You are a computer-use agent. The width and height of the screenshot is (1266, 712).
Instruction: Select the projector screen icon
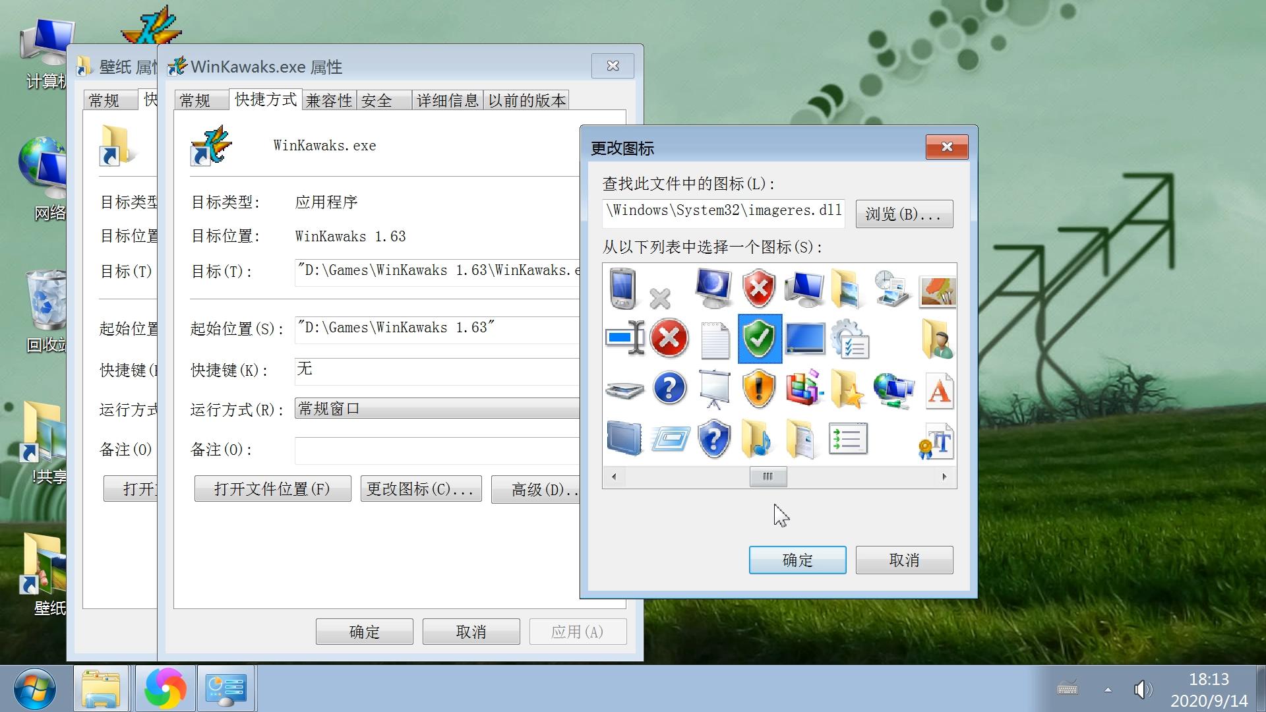pyautogui.click(x=714, y=388)
